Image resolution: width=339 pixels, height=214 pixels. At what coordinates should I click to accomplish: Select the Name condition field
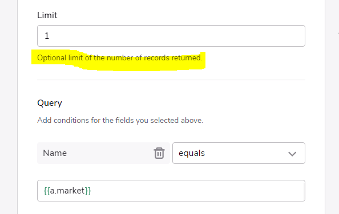(103, 153)
